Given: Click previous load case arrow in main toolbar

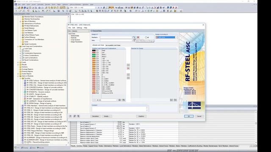Looking at the screenshot, I should click(99, 8).
